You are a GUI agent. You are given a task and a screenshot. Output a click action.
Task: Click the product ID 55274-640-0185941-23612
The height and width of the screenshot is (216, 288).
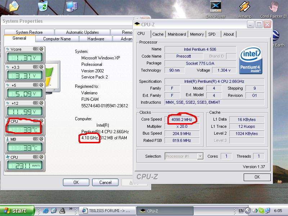point(104,106)
